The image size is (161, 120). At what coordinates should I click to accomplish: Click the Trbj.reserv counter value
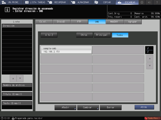(x=131, y=17)
